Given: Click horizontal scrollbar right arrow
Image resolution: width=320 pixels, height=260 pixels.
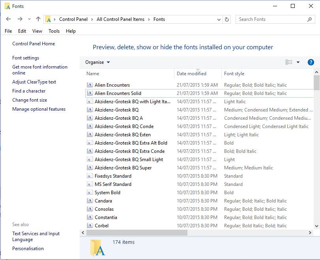Looking at the screenshot, I should (310, 232).
